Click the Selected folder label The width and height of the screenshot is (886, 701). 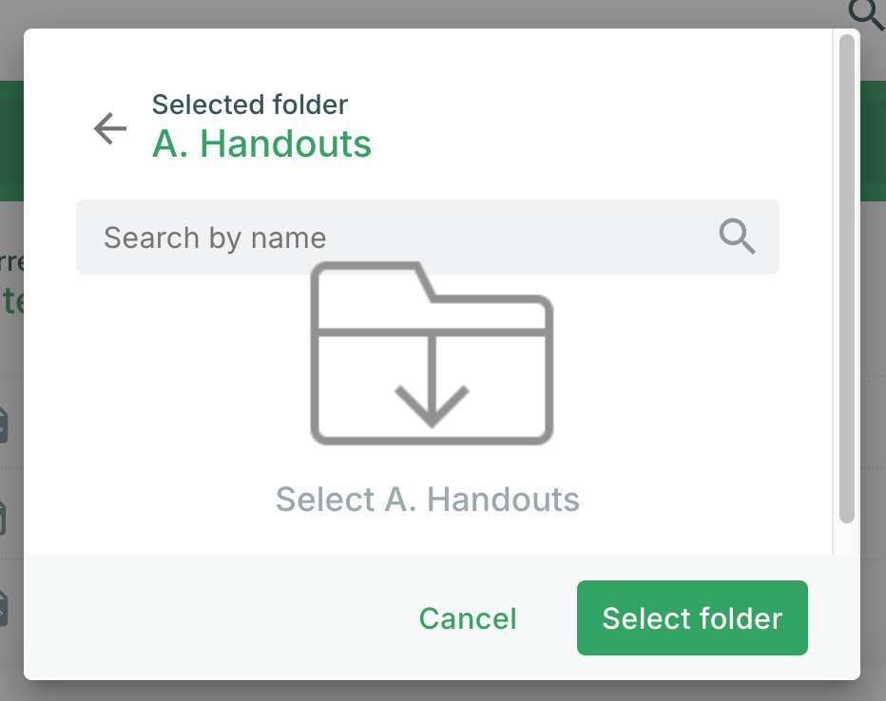tap(250, 104)
